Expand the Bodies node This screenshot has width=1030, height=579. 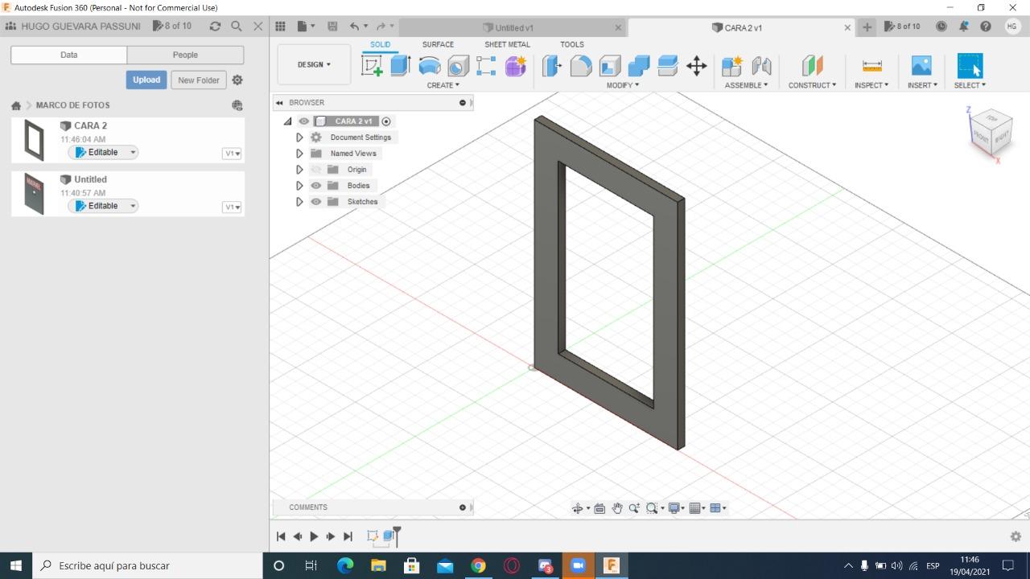click(299, 186)
